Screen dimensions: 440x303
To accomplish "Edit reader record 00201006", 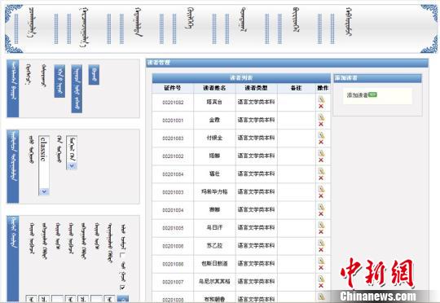I will (x=321, y=243).
